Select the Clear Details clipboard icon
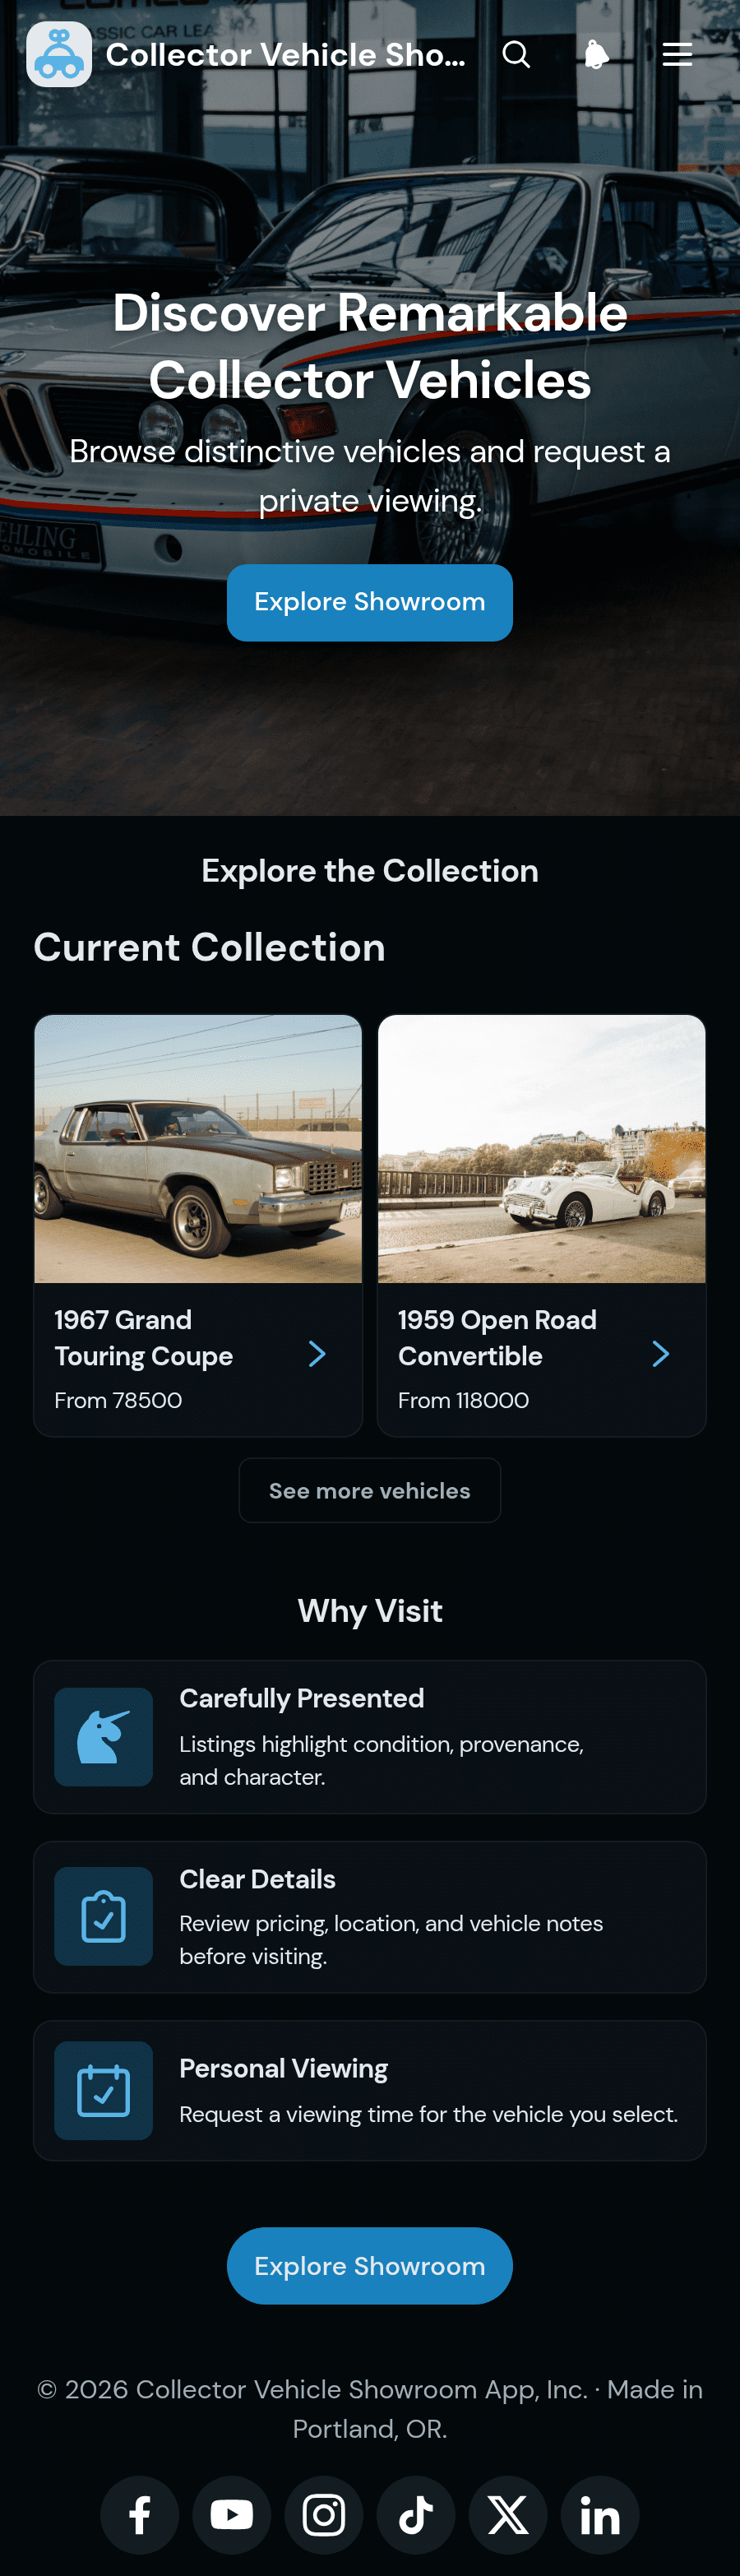Viewport: 740px width, 2576px height. click(104, 1916)
